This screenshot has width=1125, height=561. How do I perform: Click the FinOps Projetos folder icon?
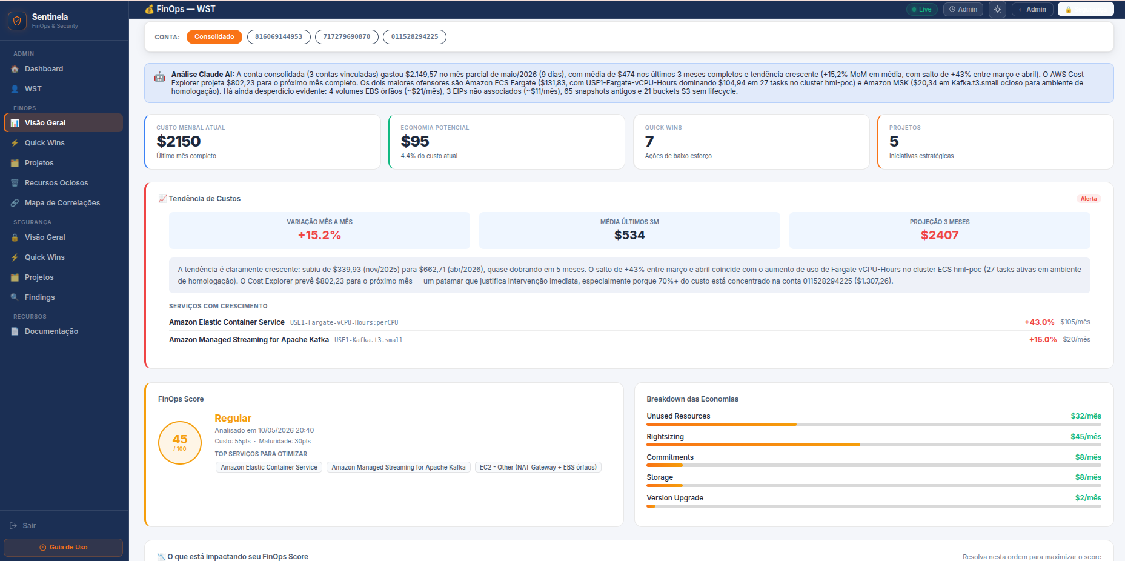[15, 163]
